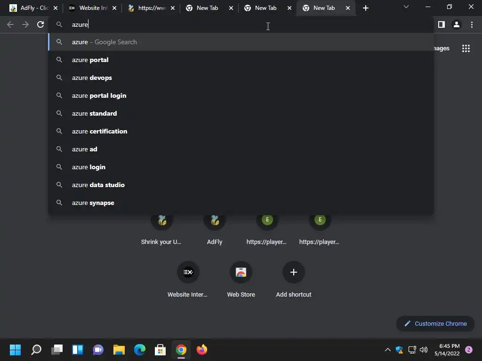
Task: Open Windows Security tray icon
Action: point(399,350)
